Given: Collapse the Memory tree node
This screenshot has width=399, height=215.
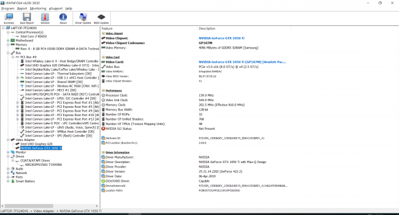Looking at the screenshot, I should 8,44.
